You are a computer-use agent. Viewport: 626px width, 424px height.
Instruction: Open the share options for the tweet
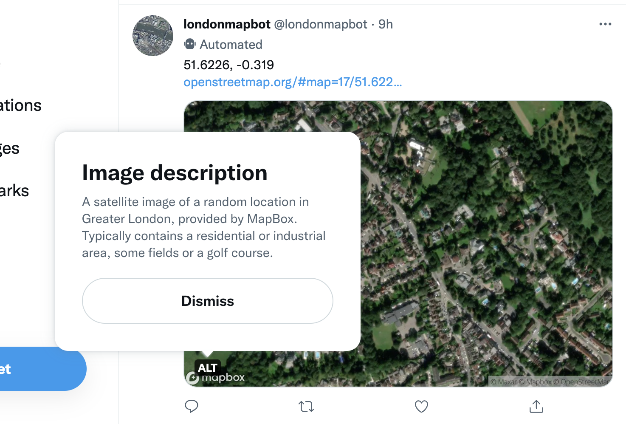click(x=536, y=407)
